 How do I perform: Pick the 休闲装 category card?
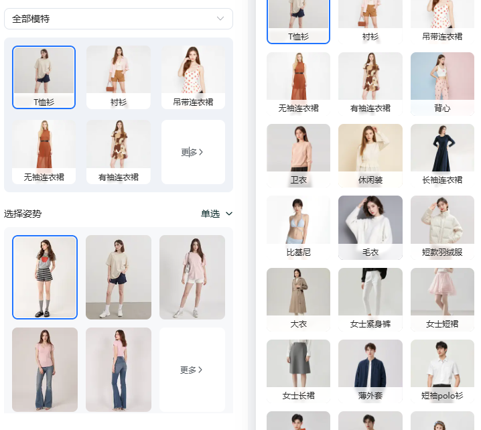[370, 155]
